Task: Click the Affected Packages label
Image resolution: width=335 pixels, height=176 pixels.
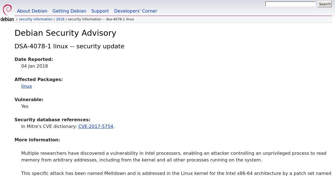Action: pyautogui.click(x=39, y=80)
